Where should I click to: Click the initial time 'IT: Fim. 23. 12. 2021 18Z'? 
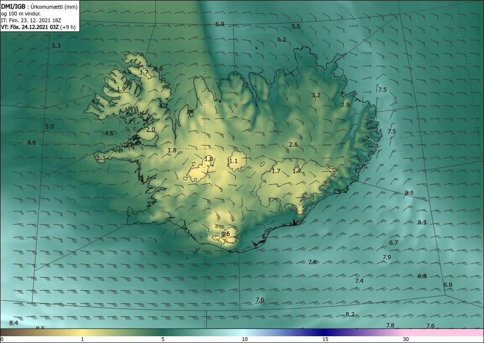[x=31, y=20]
